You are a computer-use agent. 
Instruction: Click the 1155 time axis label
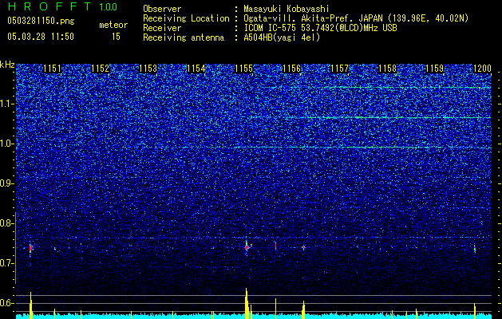244,69
